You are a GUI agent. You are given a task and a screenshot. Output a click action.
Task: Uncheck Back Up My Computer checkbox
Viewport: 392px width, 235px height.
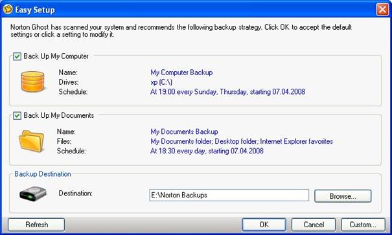pyautogui.click(x=17, y=56)
